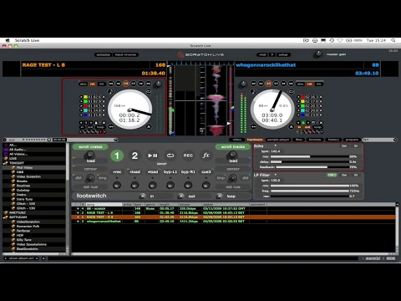
Task: Open Spotlight search in menu bar
Action: [x=393, y=40]
